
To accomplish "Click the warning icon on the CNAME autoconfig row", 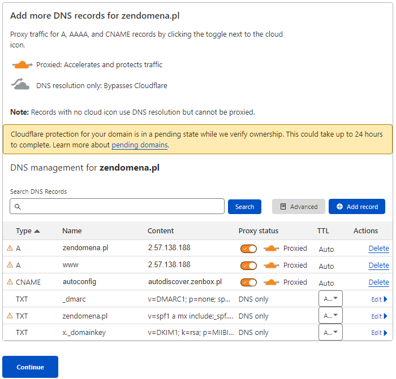I will coord(10,282).
